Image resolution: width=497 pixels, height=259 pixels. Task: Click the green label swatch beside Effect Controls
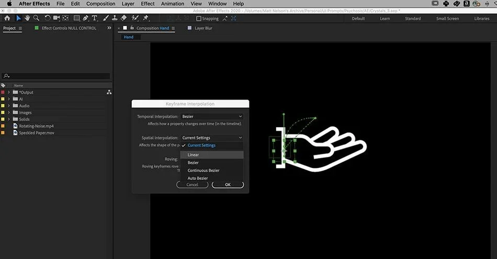click(37, 28)
